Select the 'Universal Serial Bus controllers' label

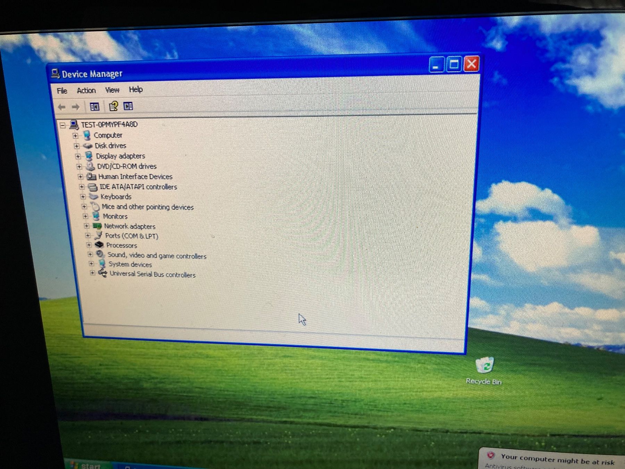click(x=152, y=274)
